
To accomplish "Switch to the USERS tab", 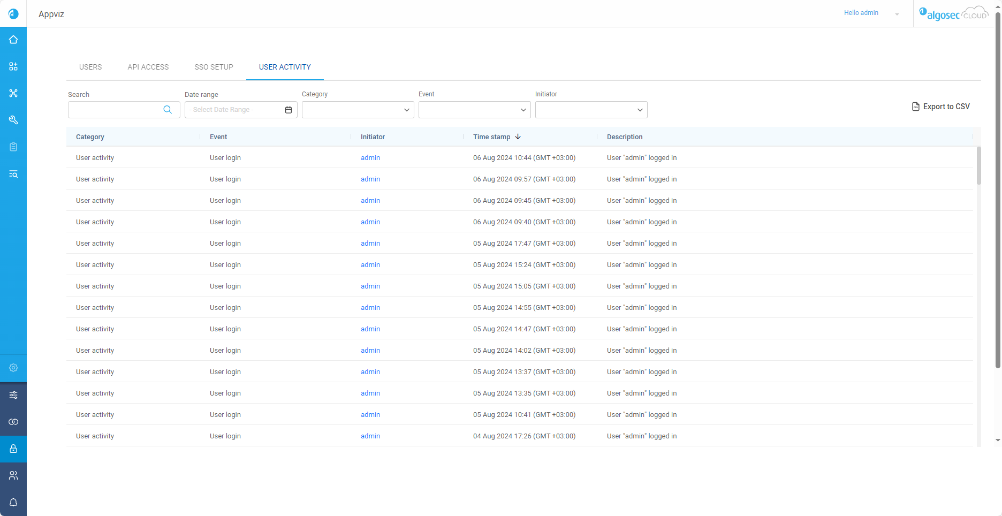I will (x=90, y=67).
